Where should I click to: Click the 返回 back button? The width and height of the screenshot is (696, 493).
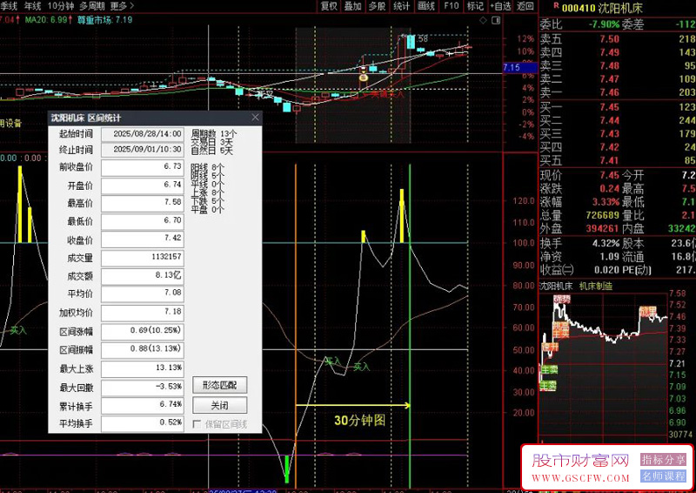(x=525, y=6)
